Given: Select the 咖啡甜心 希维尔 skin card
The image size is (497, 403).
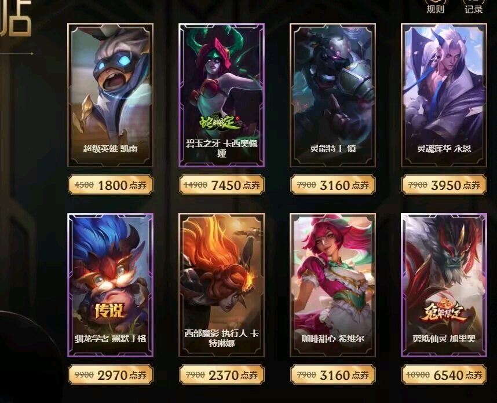Looking at the screenshot, I should [x=333, y=285].
